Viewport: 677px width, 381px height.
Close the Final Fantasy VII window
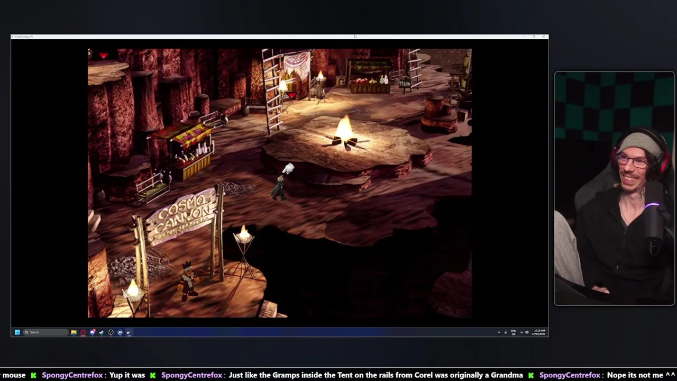(x=543, y=37)
